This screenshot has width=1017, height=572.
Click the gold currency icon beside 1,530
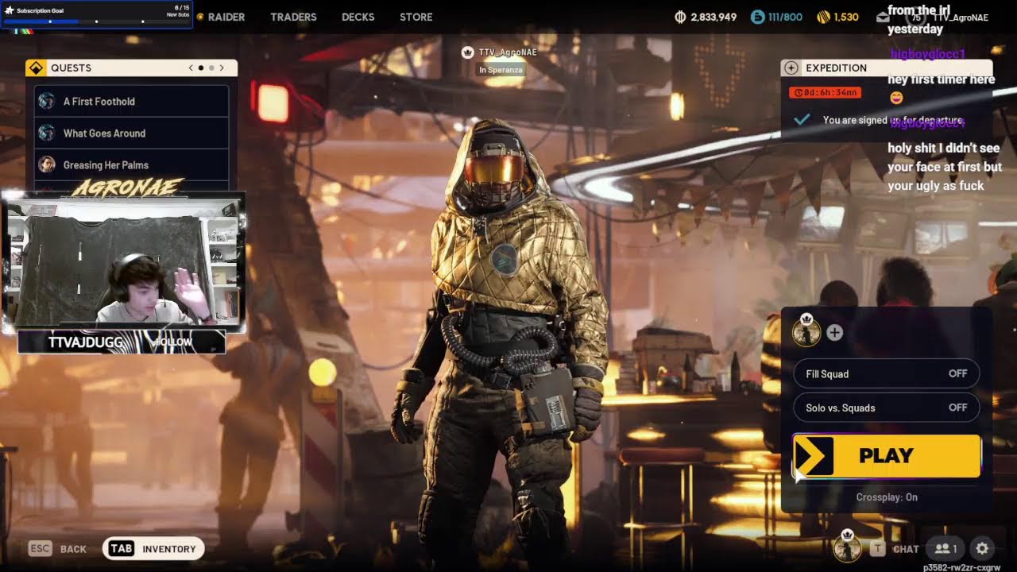click(x=824, y=17)
